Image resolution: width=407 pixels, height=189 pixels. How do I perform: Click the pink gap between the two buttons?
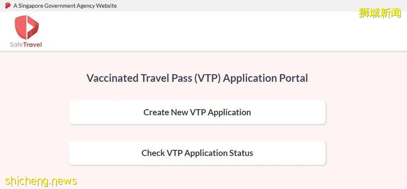tap(197, 132)
